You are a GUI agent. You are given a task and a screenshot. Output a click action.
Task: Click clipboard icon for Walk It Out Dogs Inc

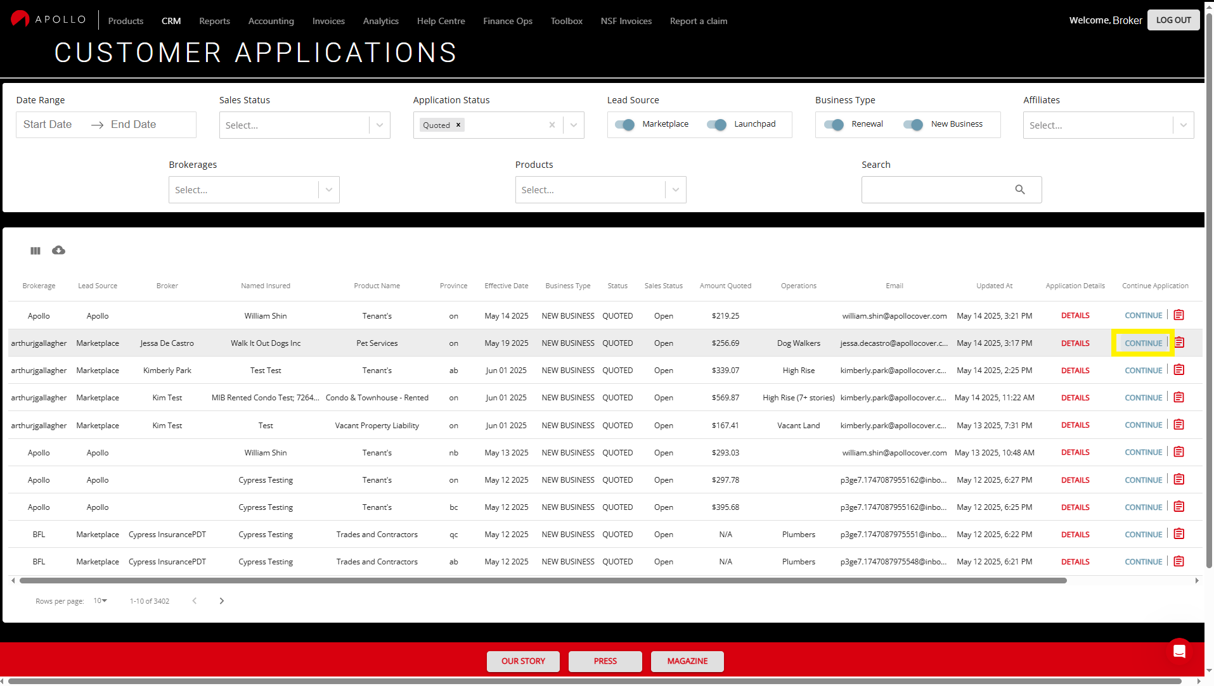pos(1179,343)
